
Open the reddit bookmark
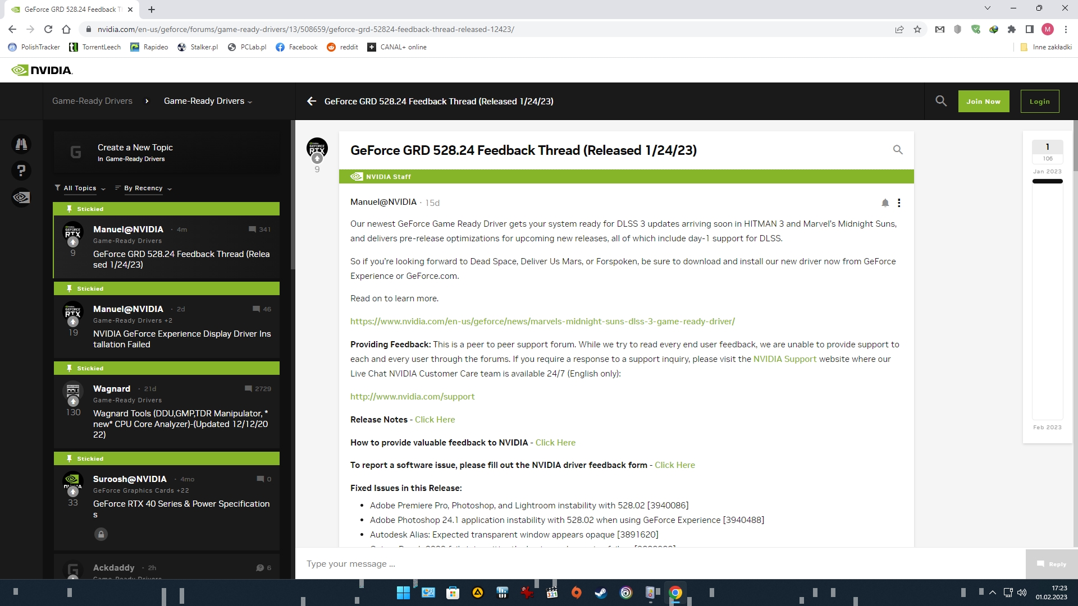(x=342, y=47)
